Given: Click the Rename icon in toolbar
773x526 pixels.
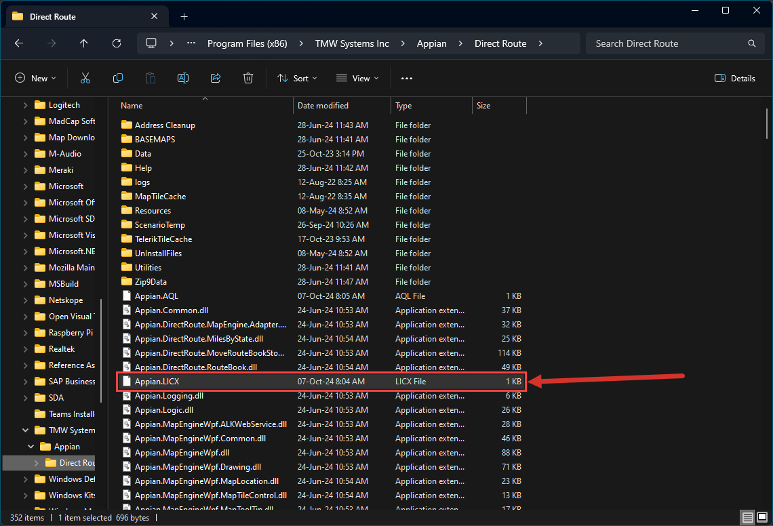Looking at the screenshot, I should pos(183,79).
